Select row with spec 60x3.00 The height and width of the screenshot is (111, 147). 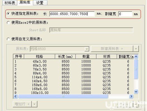74,65
